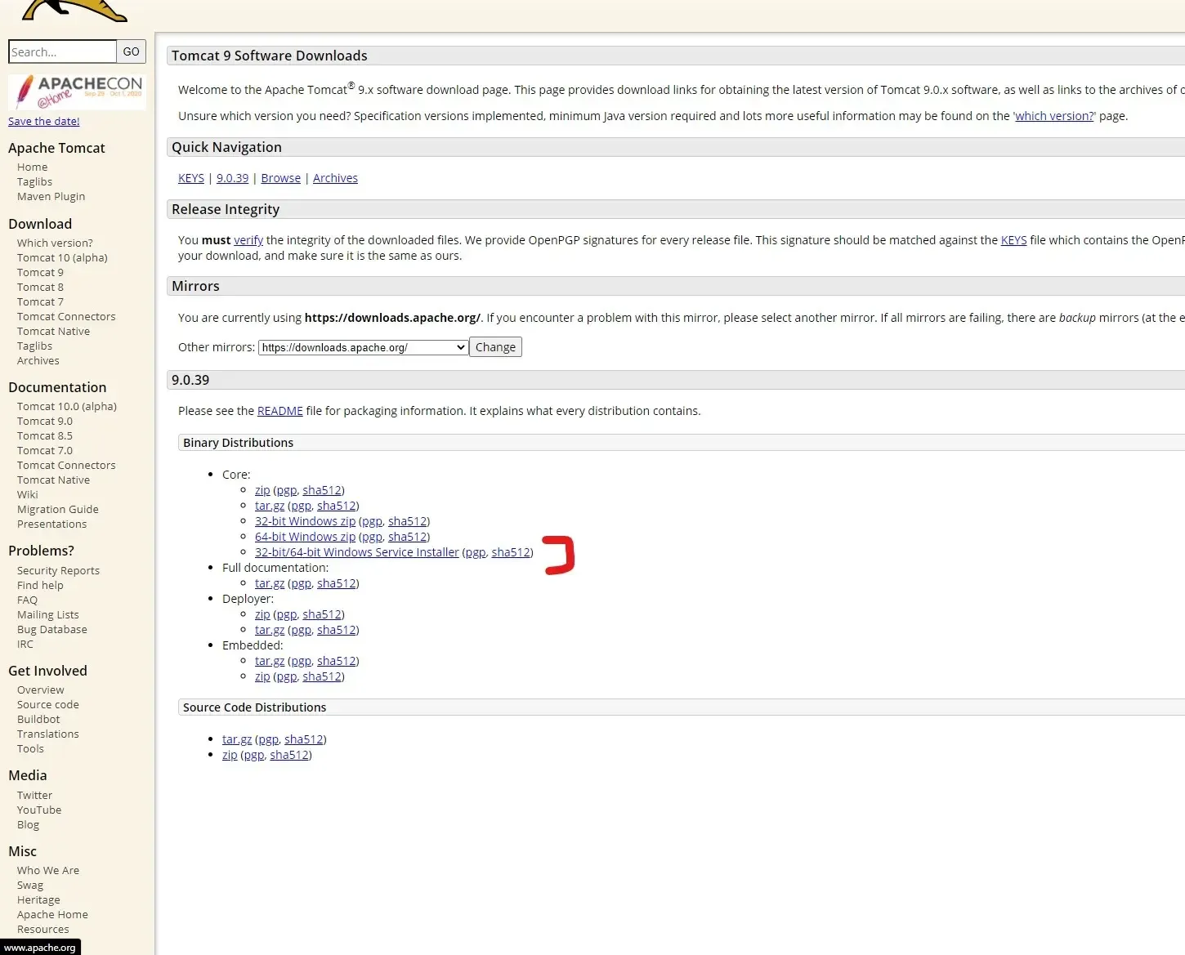Screen dimensions: 1185x955
Task: Open the Other mirrors dropdown
Action: point(363,347)
